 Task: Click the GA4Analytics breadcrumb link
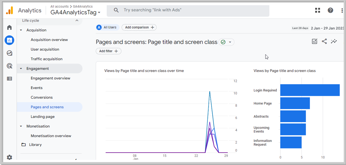click(82, 6)
